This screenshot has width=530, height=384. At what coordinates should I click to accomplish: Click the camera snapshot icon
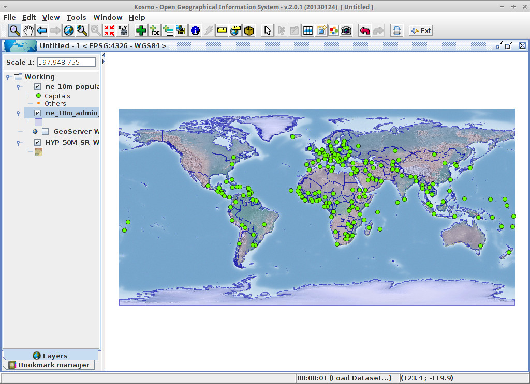click(x=346, y=30)
